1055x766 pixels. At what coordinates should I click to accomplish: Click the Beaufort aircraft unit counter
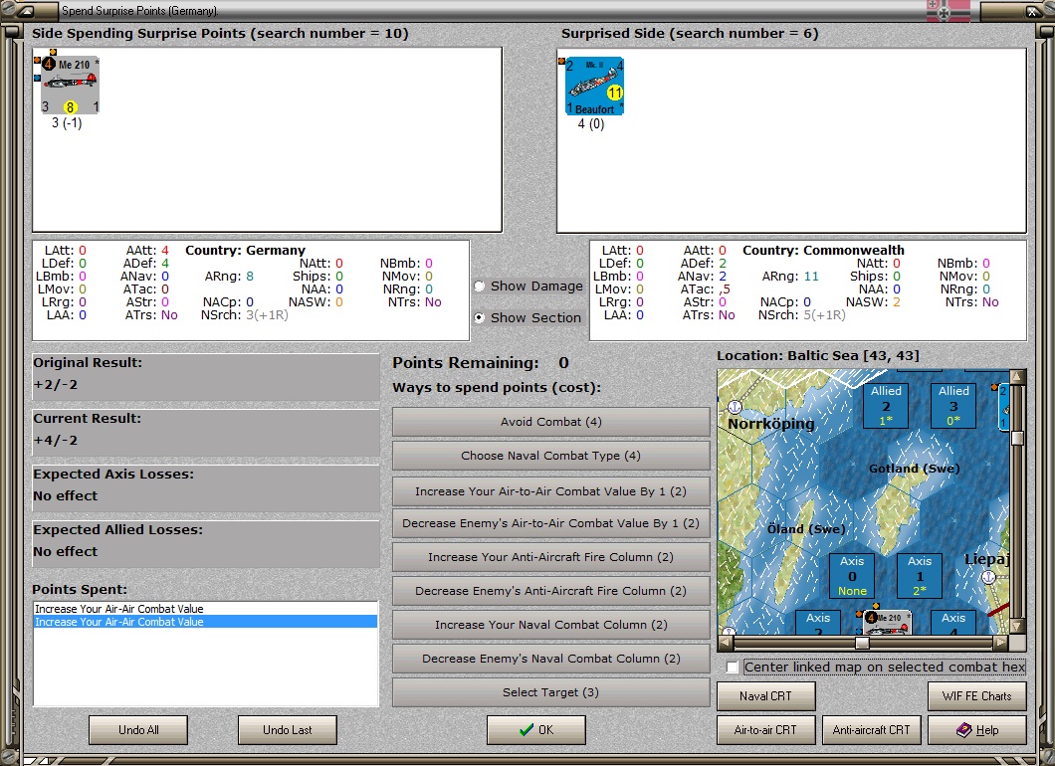[595, 86]
